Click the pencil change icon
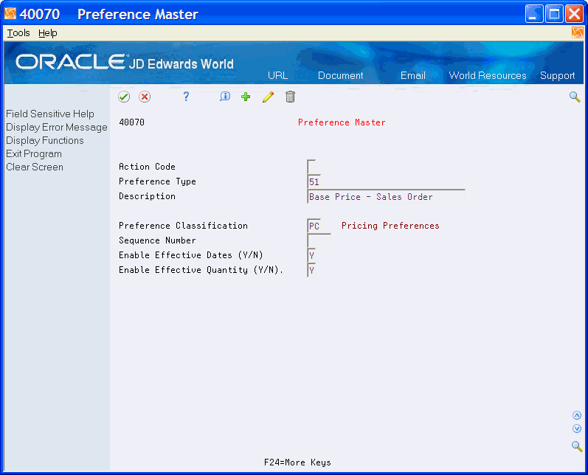This screenshot has height=475, width=588. tap(268, 97)
